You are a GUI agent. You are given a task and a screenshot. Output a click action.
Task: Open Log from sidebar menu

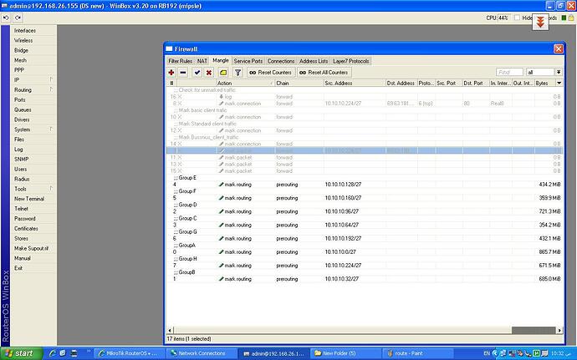tap(33, 150)
